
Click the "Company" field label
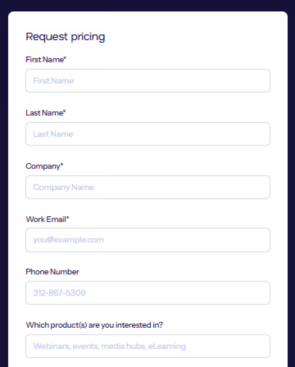click(x=43, y=166)
